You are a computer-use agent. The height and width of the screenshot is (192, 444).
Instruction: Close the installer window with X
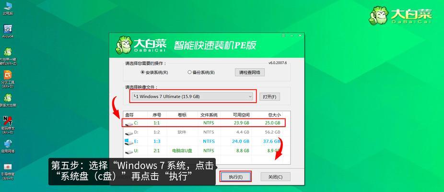pyautogui.click(x=300, y=36)
